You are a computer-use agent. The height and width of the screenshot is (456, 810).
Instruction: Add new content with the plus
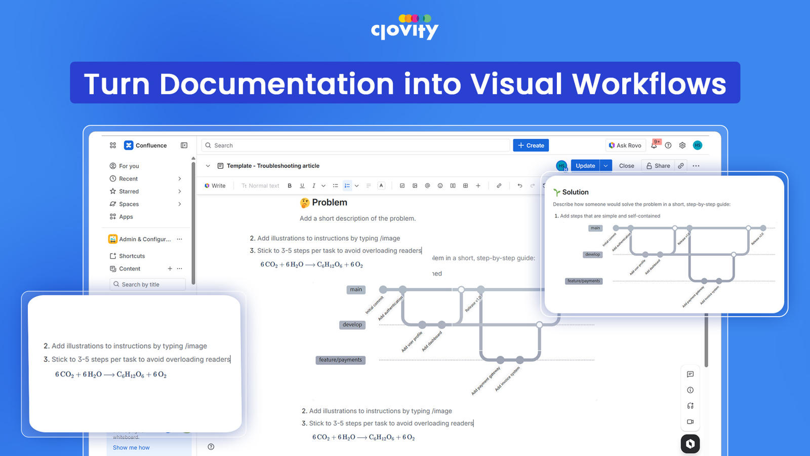[x=170, y=269]
